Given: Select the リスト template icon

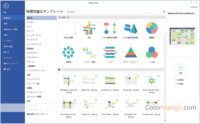Looking at the screenshot, I should pyautogui.click(x=110, y=53).
